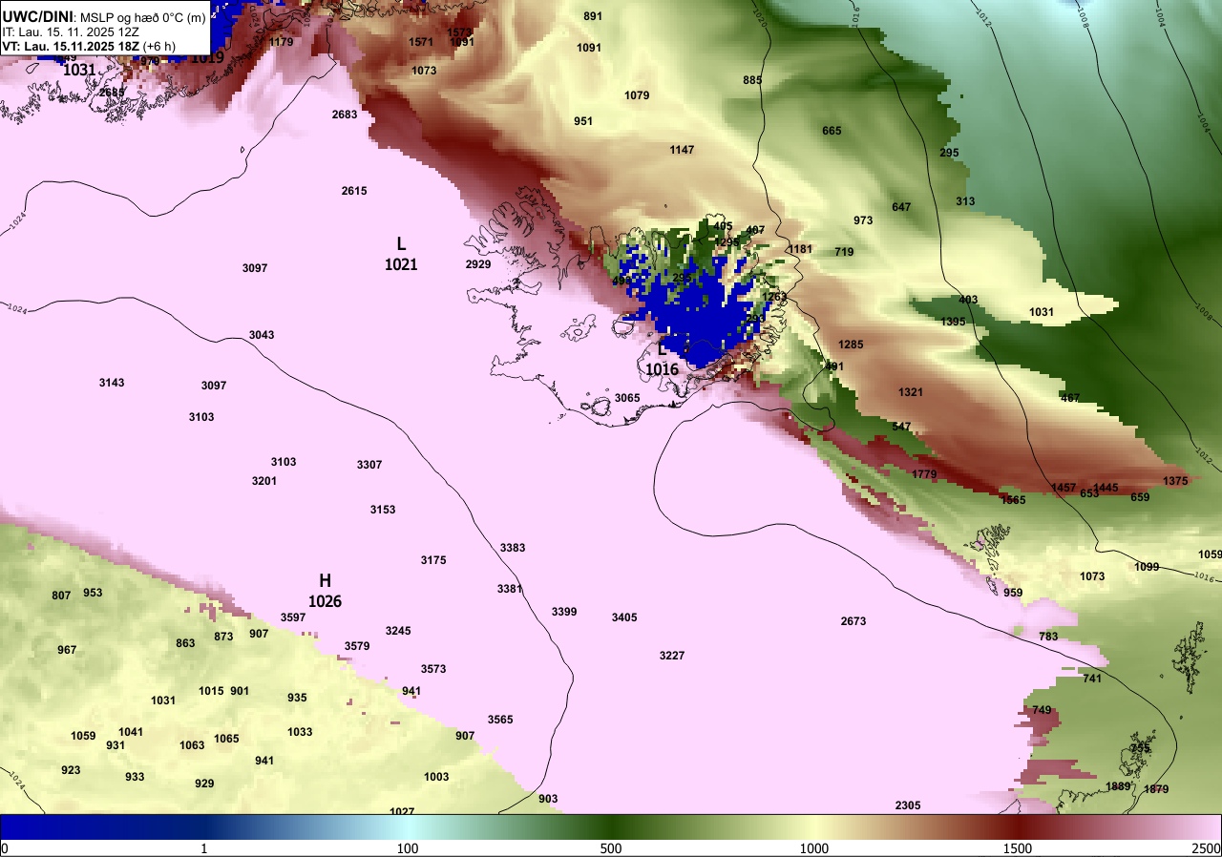The image size is (1222, 857).
Task: Click the 891 height value
Action: (x=593, y=16)
